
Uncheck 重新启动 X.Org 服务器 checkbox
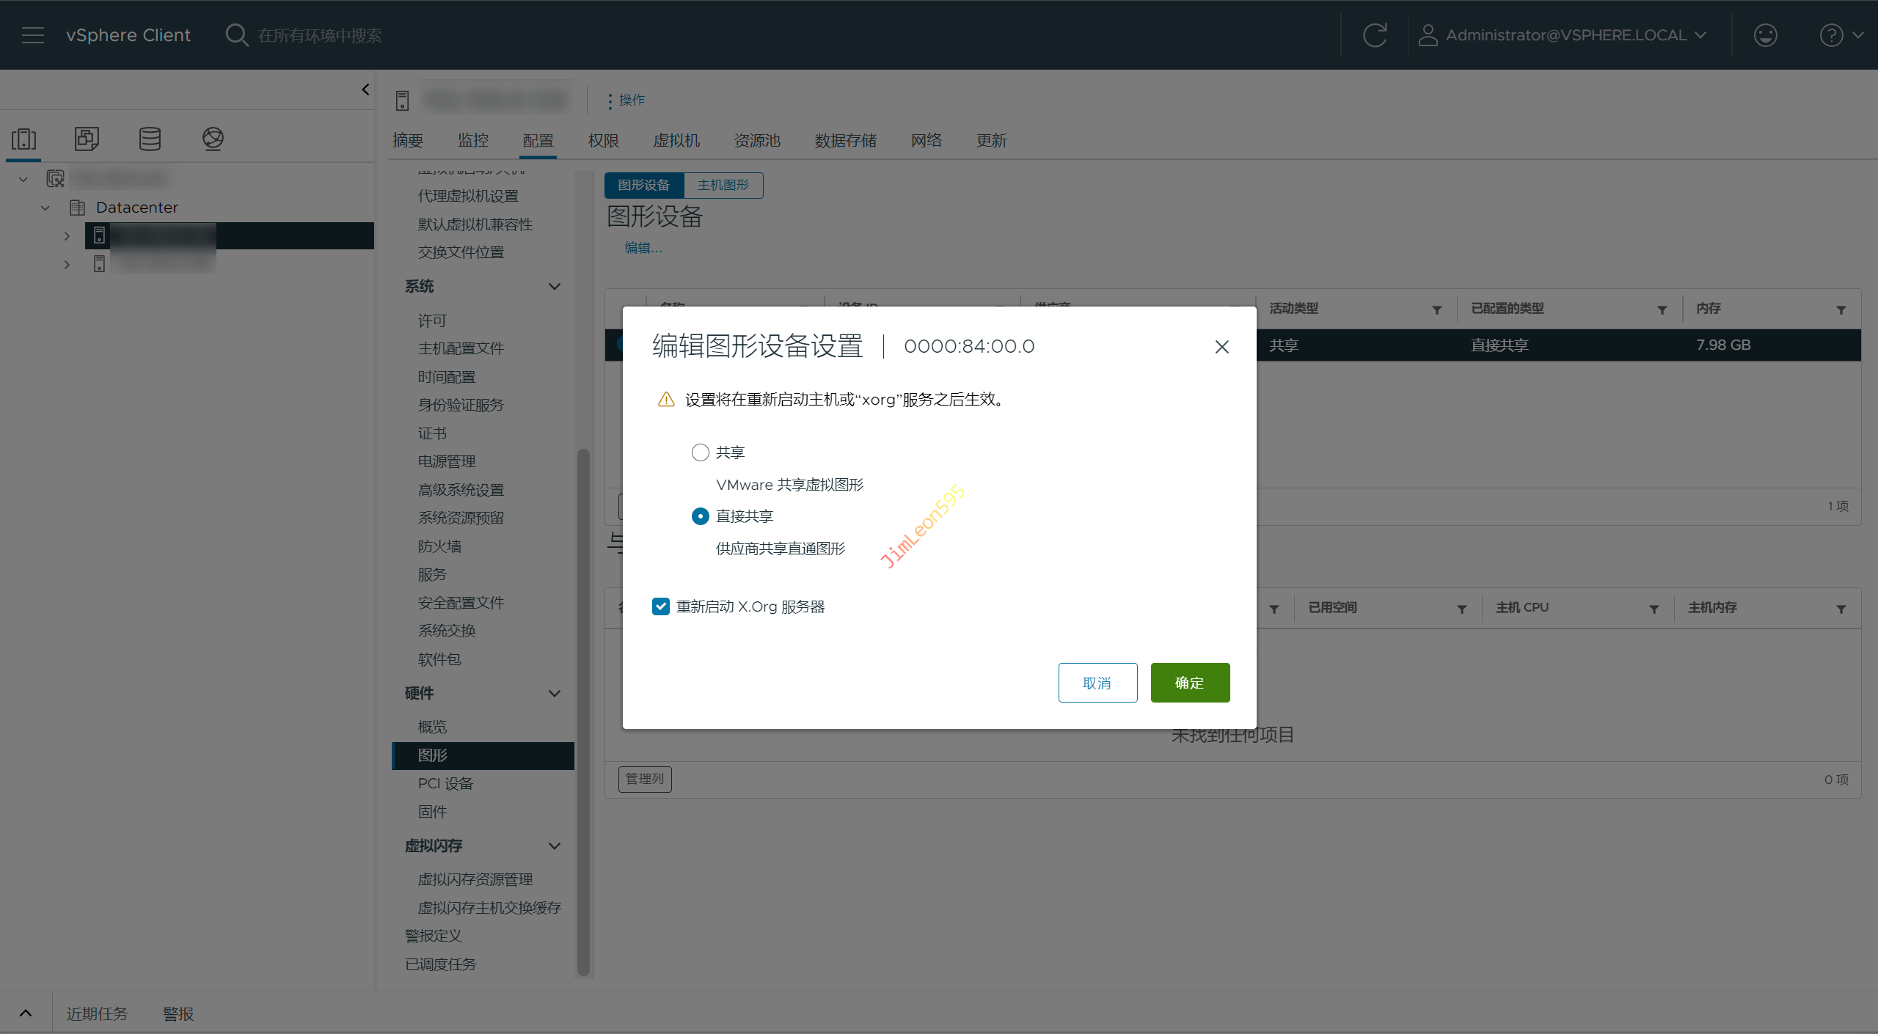point(661,606)
